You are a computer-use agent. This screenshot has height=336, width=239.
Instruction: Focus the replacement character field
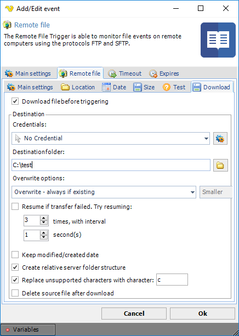(x=172, y=280)
